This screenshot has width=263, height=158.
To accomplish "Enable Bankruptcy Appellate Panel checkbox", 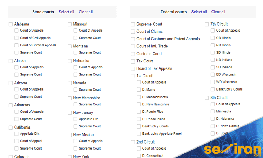I will (x=139, y=134).
